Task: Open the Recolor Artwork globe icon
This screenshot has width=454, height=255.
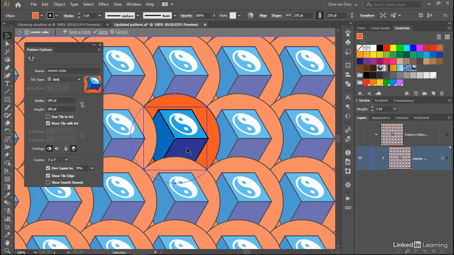Action: click(251, 16)
